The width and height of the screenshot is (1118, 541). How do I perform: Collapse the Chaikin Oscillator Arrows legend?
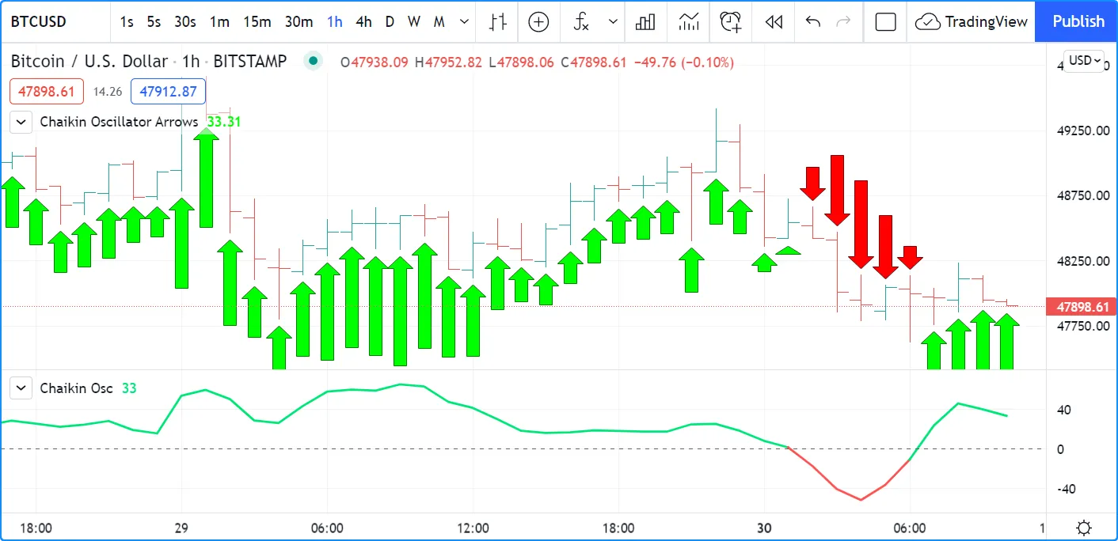22,122
